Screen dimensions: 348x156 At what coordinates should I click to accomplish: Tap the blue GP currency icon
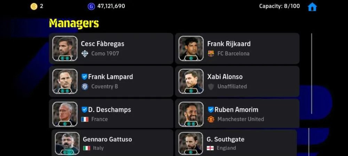tap(91, 6)
